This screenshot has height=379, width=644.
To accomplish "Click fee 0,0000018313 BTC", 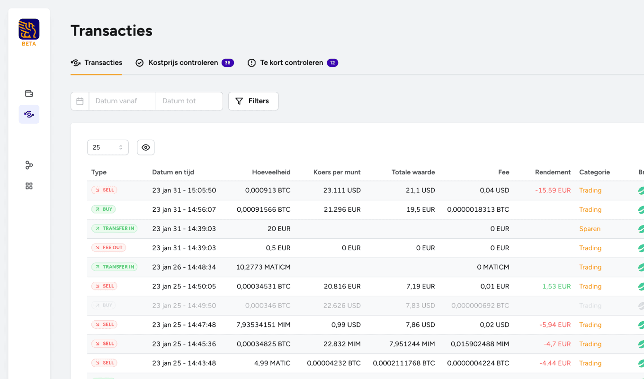I will pyautogui.click(x=478, y=209).
